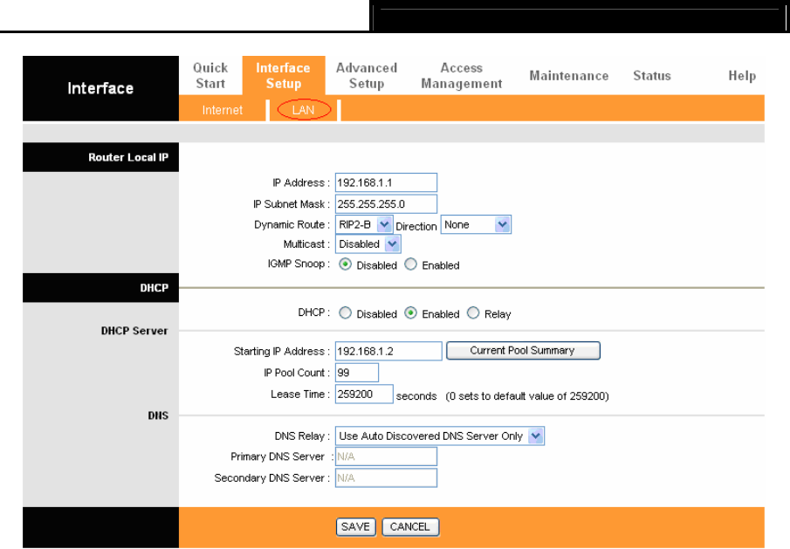This screenshot has width=790, height=549.
Task: Click the CANCEL button
Action: tap(410, 527)
